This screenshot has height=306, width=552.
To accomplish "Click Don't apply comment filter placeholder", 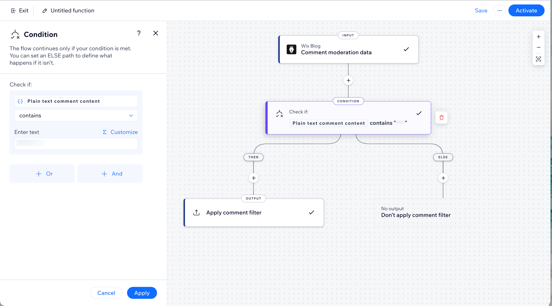I will (x=422, y=212).
